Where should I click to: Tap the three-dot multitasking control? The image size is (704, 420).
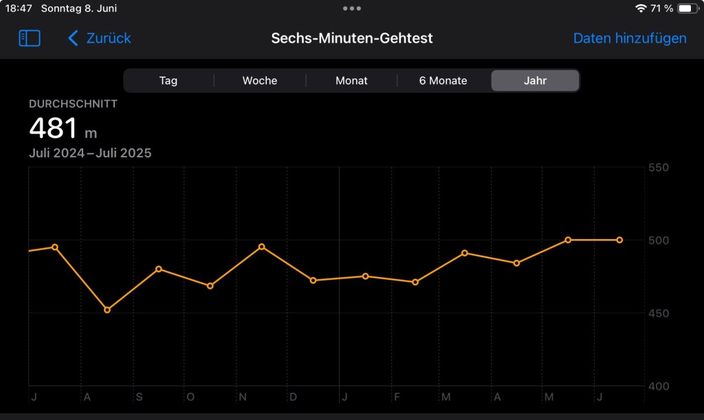tap(352, 9)
